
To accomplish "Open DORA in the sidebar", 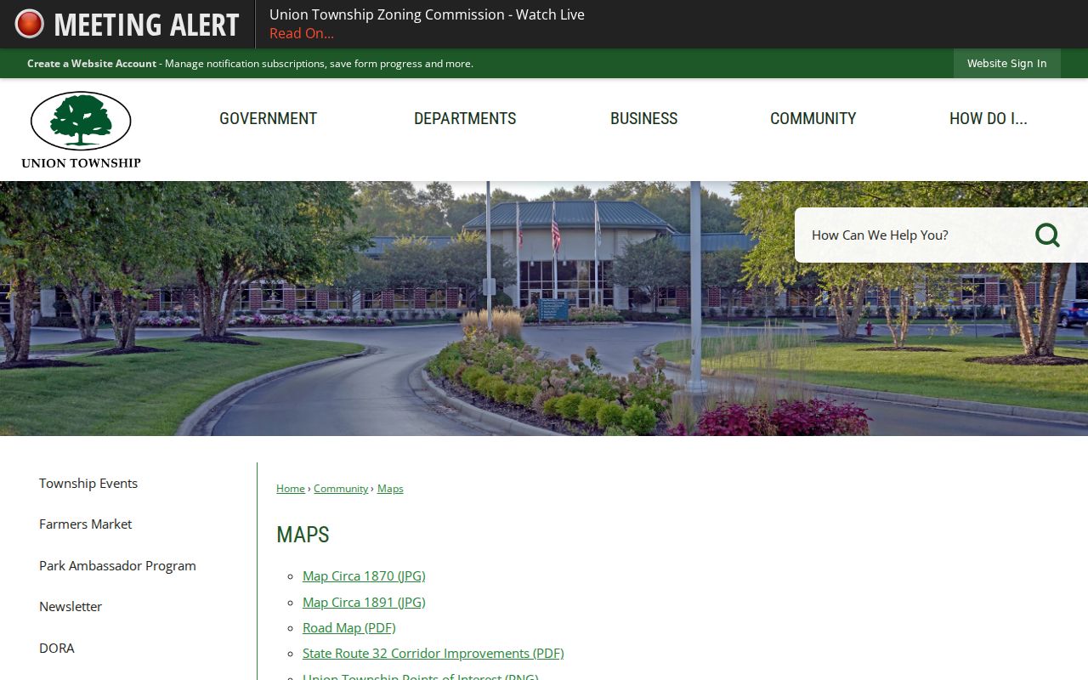I will tap(57, 649).
